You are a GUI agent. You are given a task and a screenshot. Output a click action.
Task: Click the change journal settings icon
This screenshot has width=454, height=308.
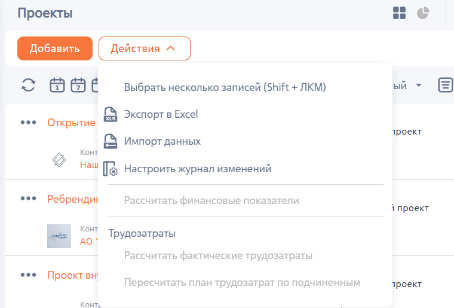(x=111, y=169)
